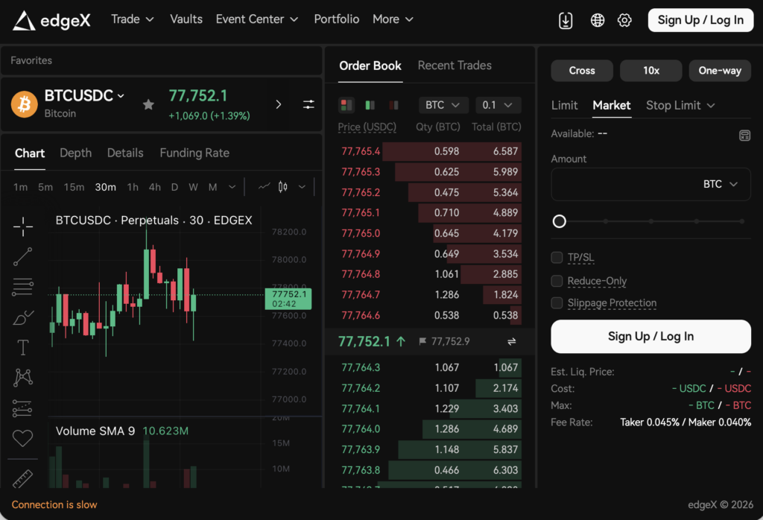Show asks only order book view
763x520 pixels.
coord(393,104)
